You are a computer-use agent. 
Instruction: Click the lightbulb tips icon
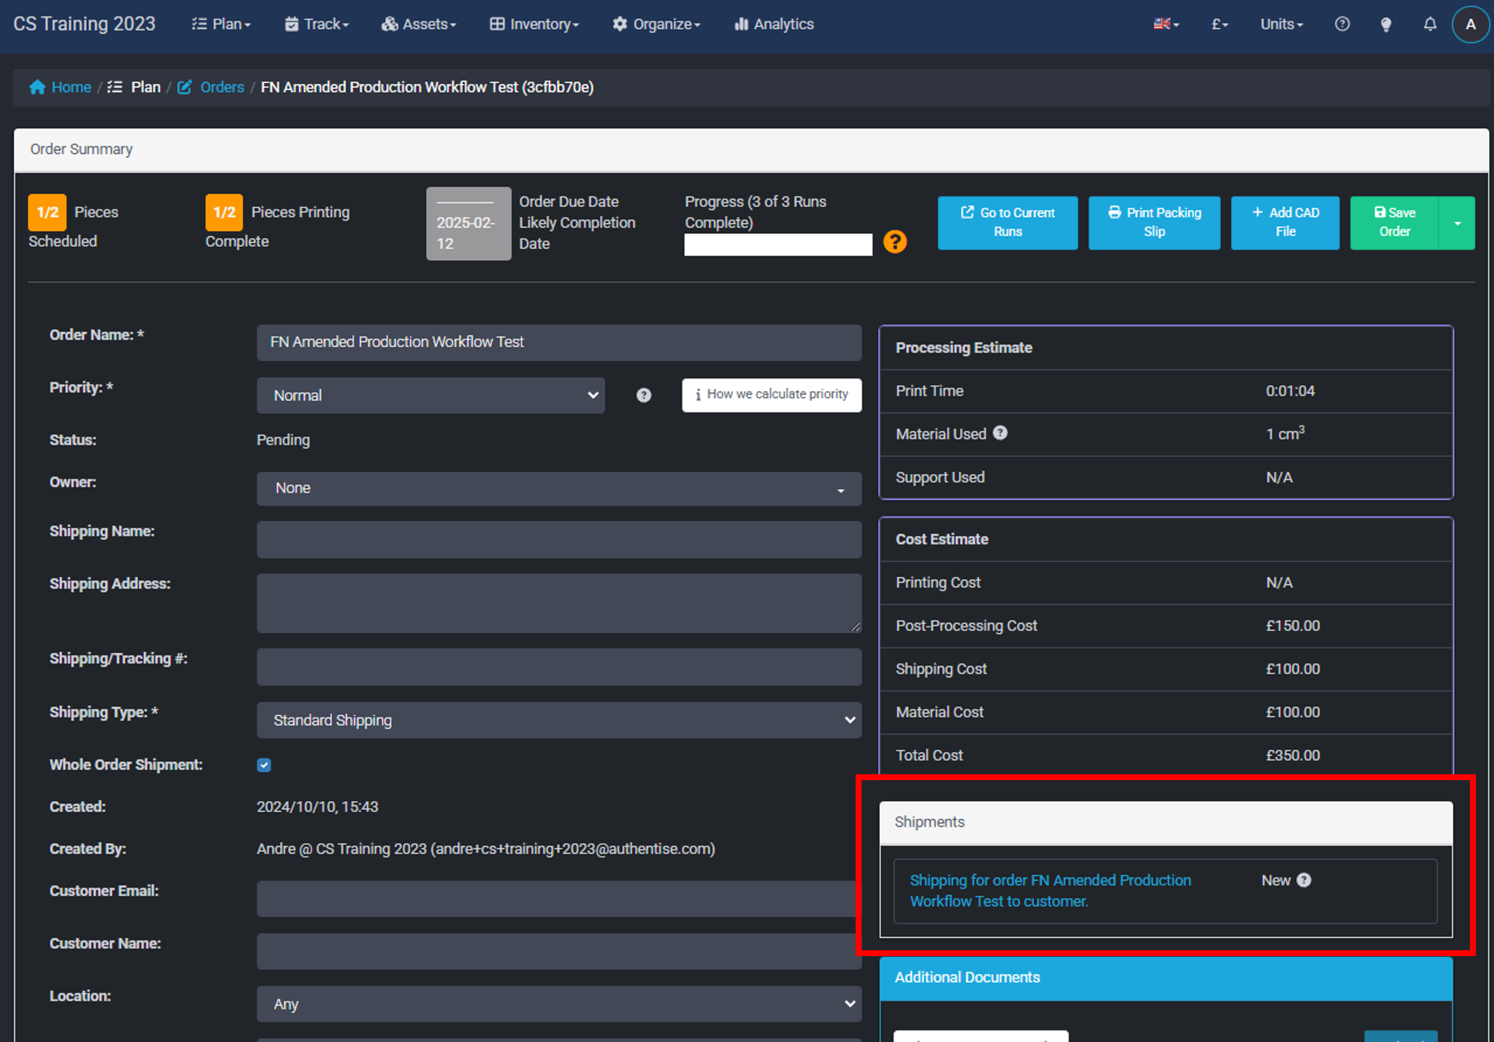1386,24
